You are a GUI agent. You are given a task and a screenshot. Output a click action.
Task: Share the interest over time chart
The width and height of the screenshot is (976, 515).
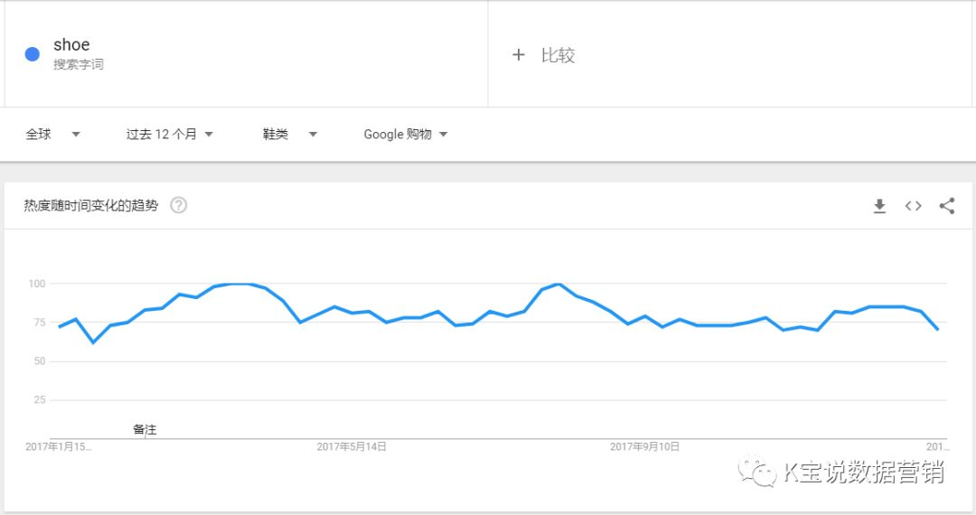point(946,206)
